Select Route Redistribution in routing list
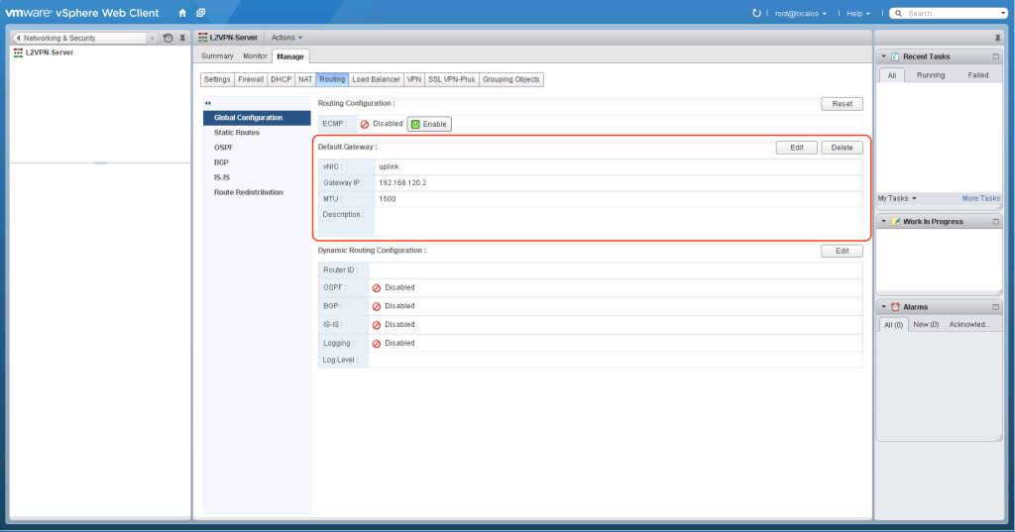The image size is (1015, 532). click(257, 192)
